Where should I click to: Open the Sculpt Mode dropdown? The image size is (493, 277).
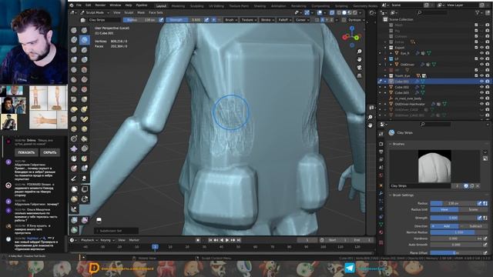tap(95, 12)
